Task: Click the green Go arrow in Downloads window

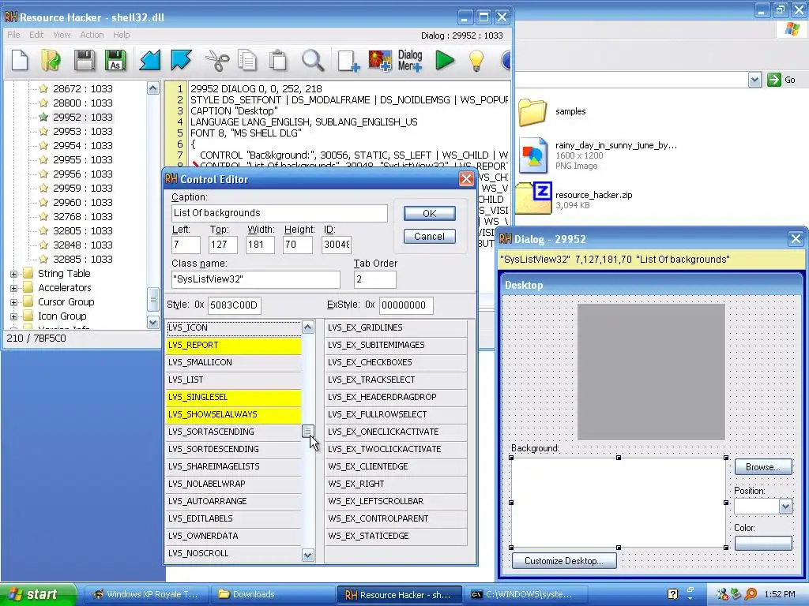Action: 774,80
